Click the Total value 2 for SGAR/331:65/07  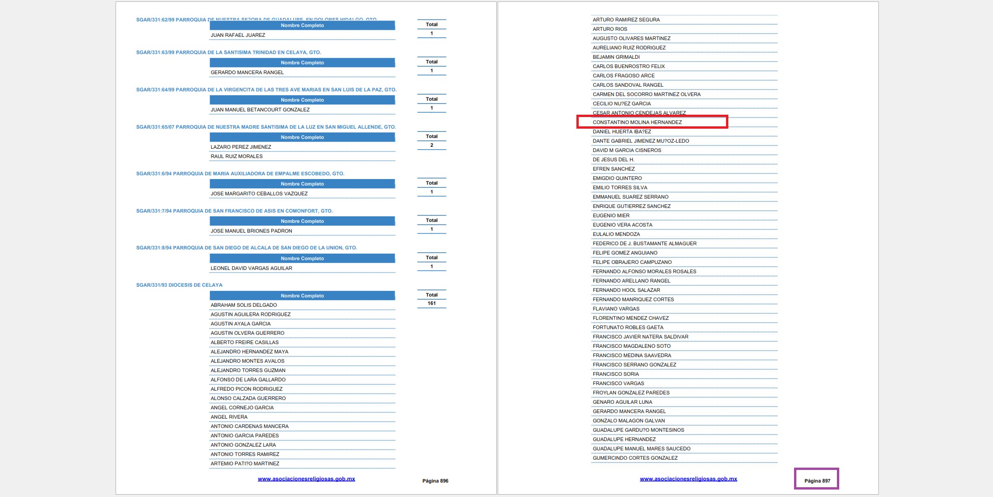[431, 145]
